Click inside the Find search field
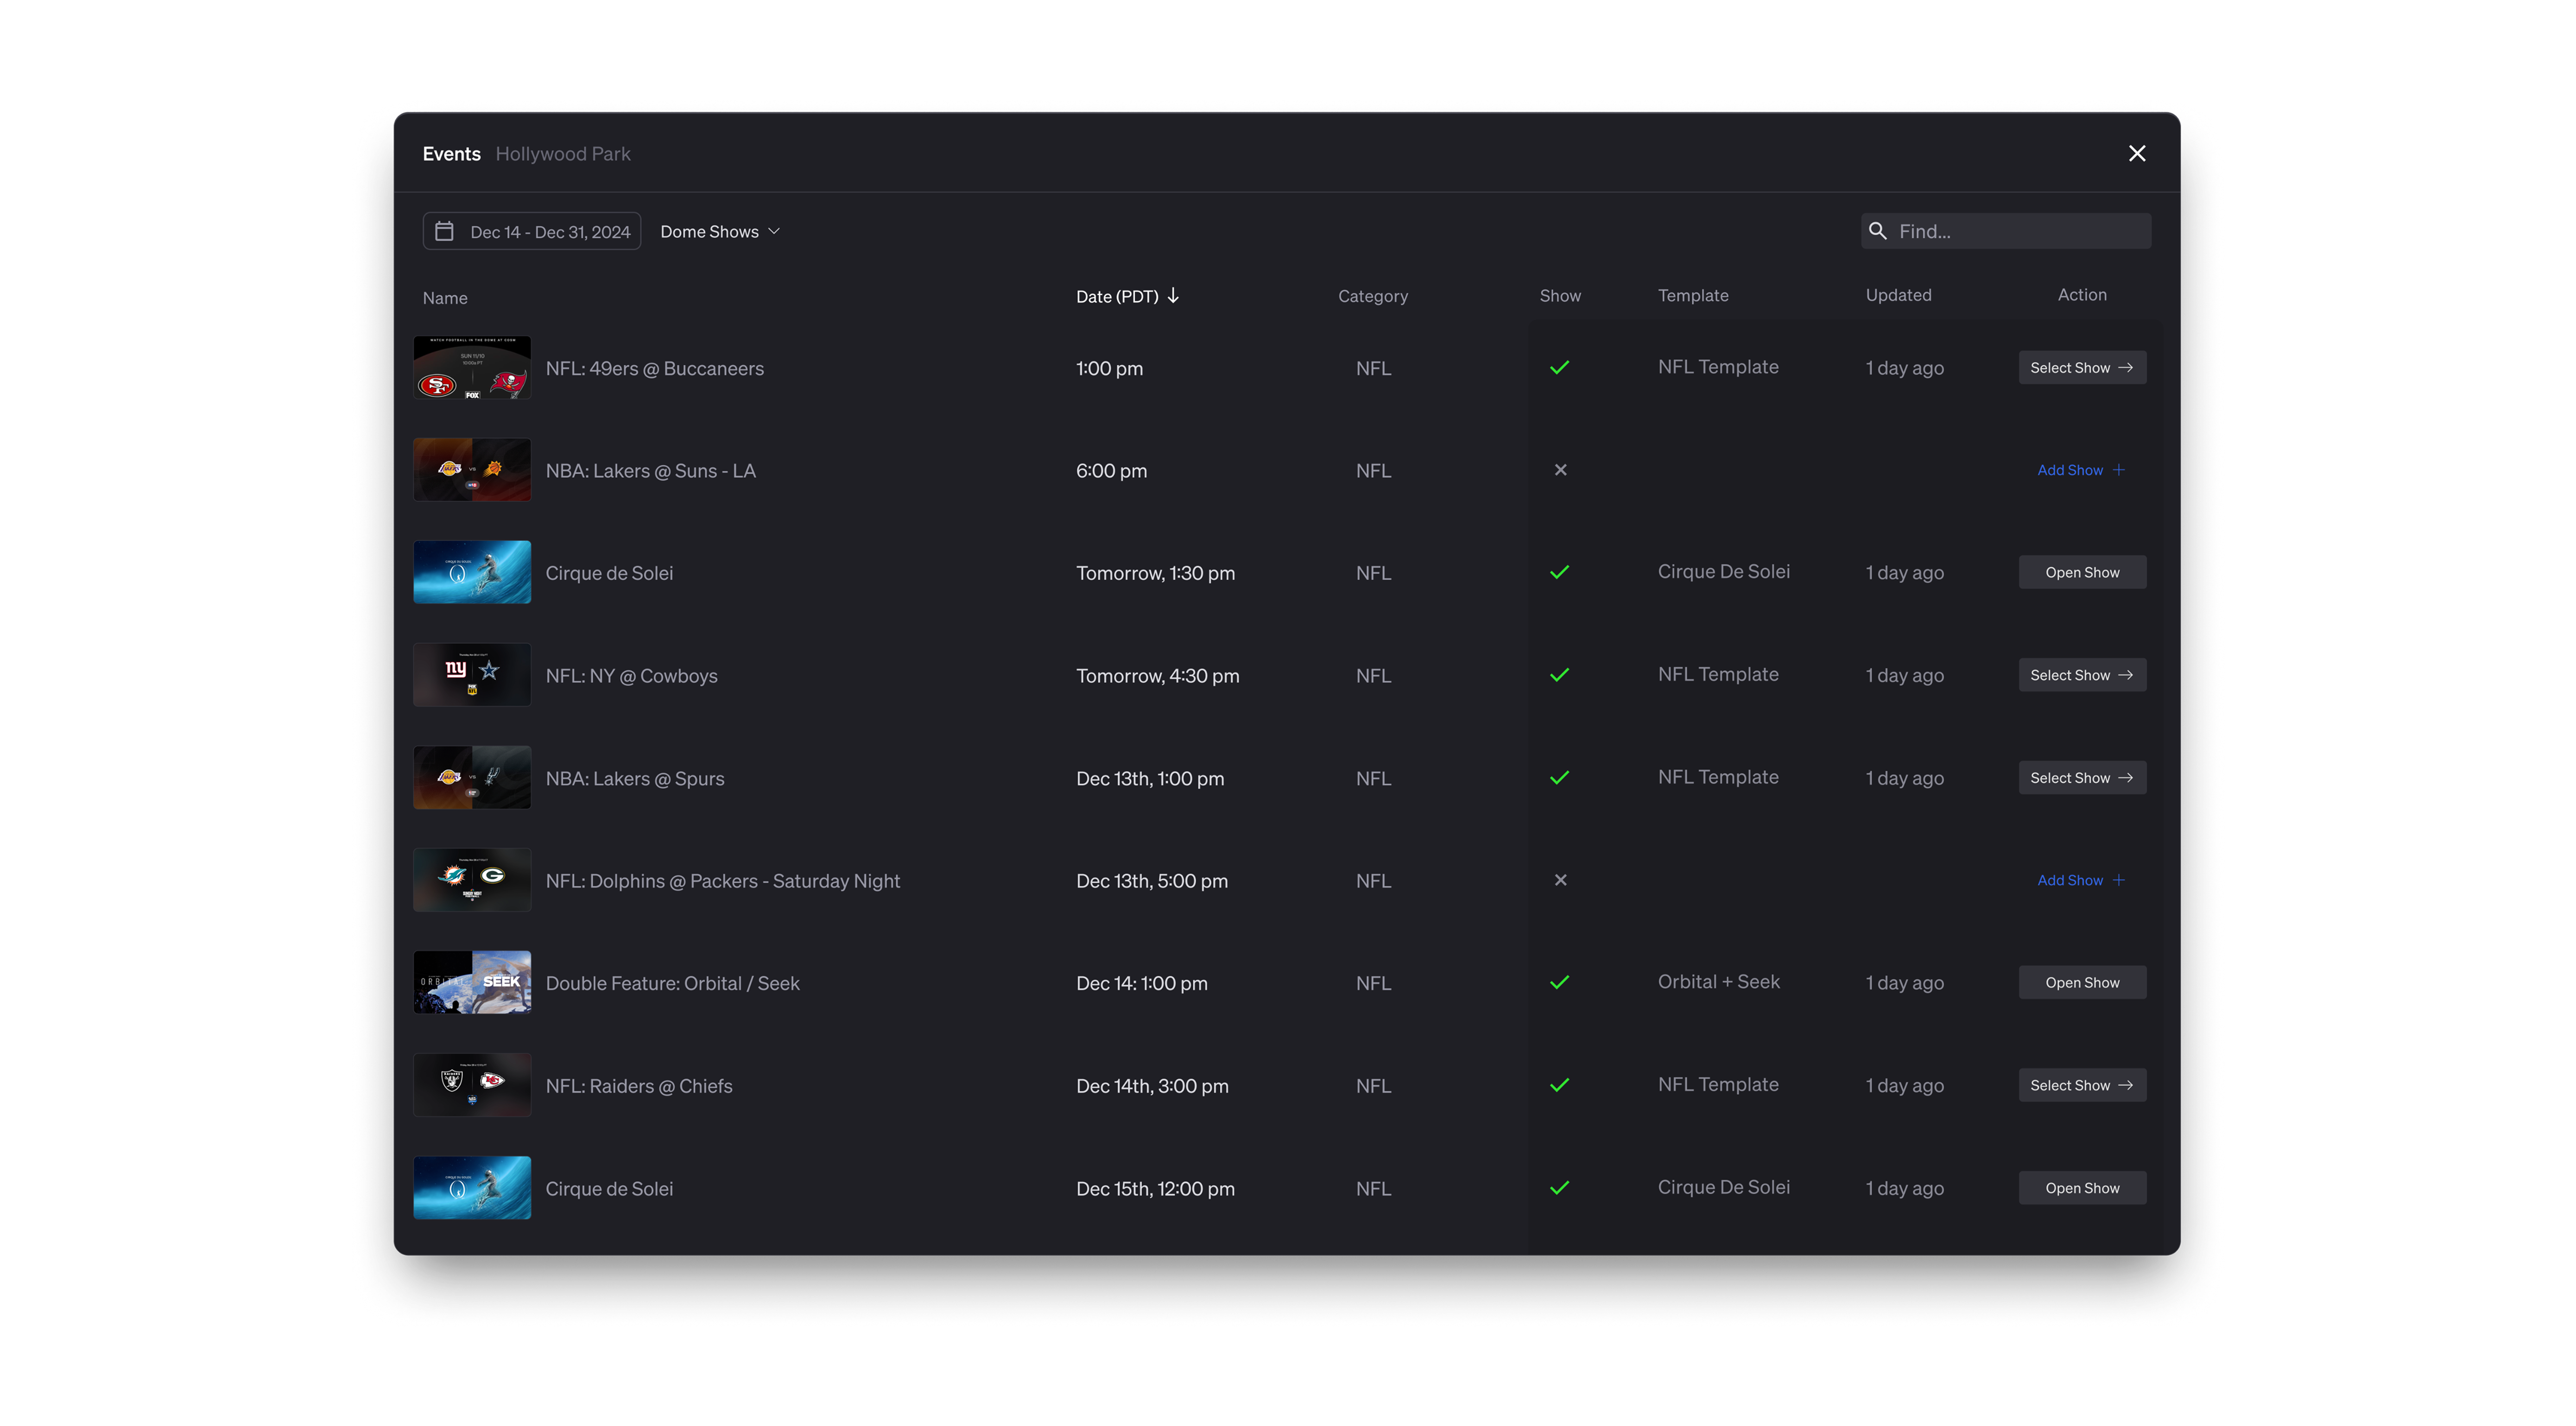 2018,231
